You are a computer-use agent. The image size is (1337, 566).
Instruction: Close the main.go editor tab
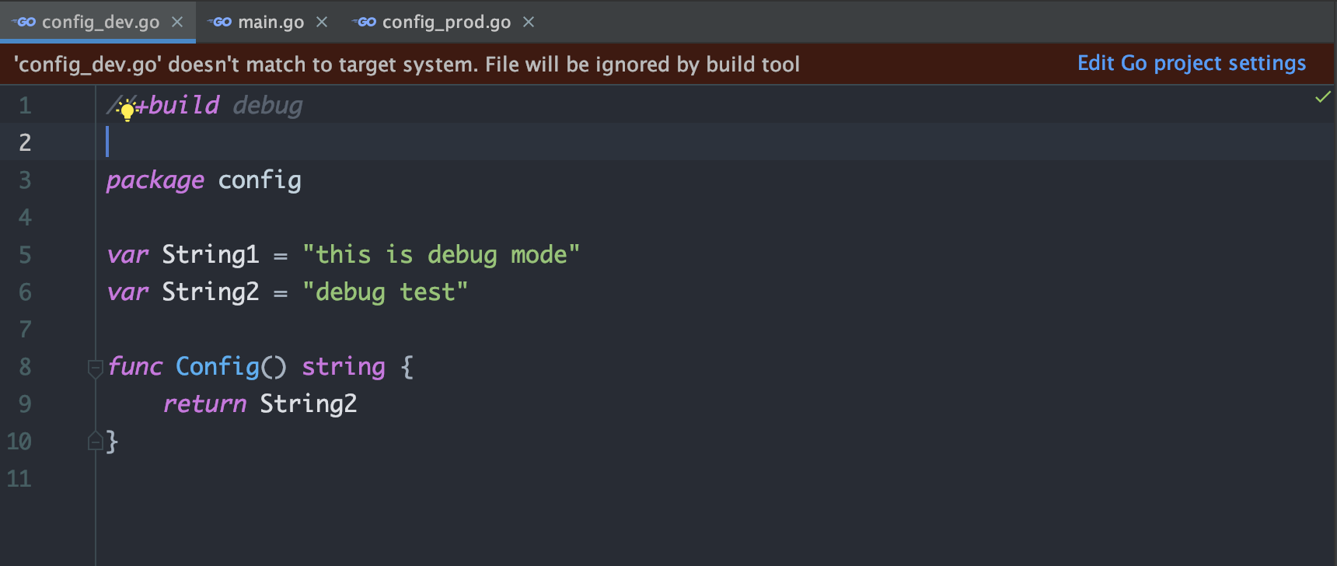pyautogui.click(x=322, y=22)
